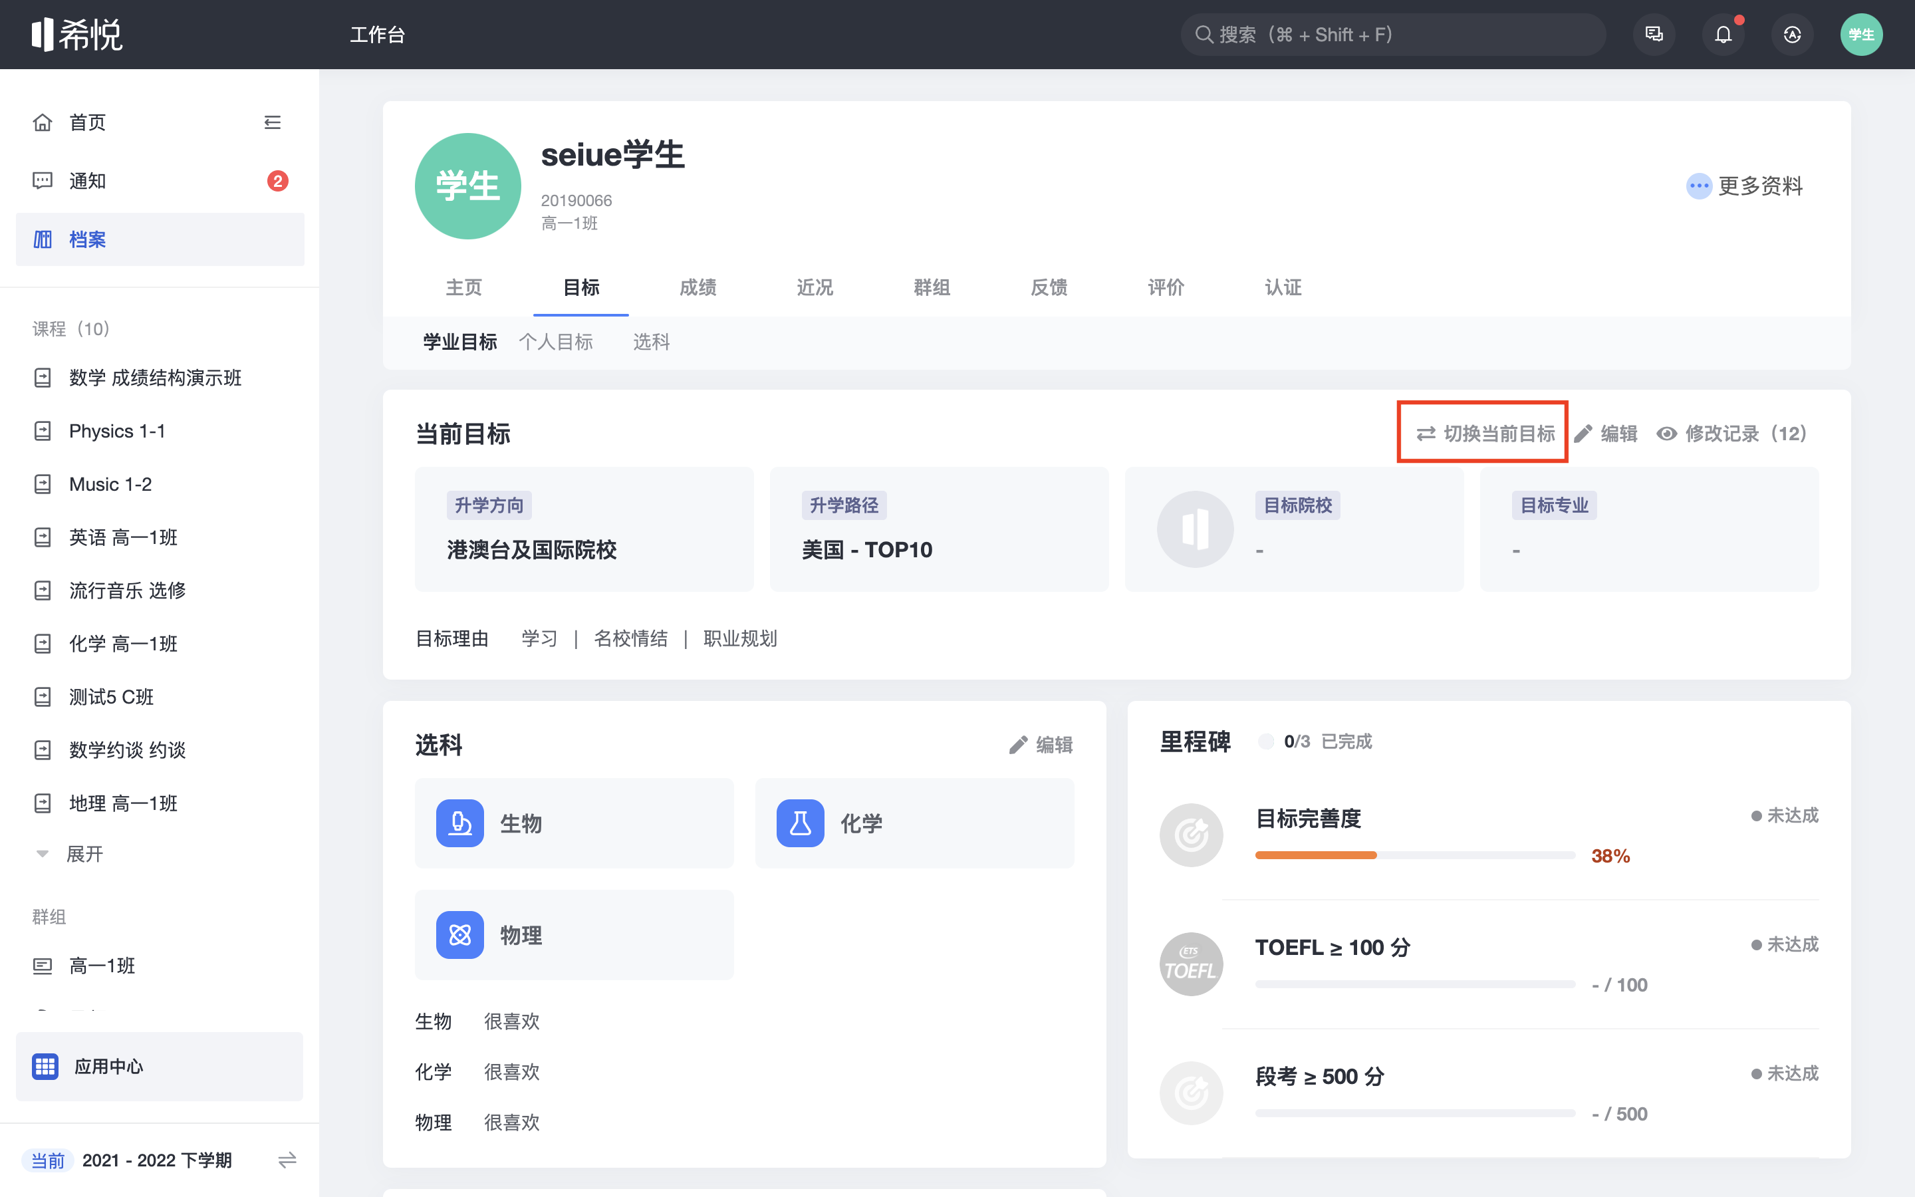The image size is (1915, 1197).
Task: Click the 生物 subject icon
Action: (x=459, y=823)
